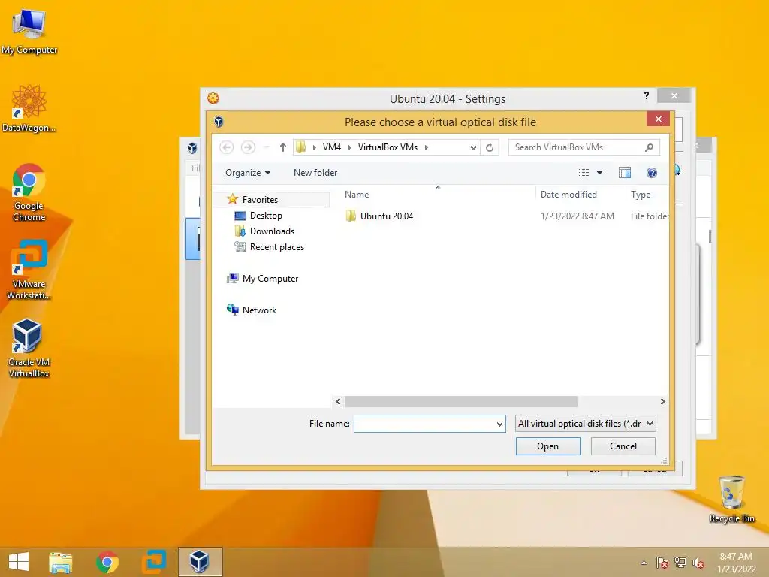769x577 pixels.
Task: Expand the address bar history dropdown
Action: [473, 147]
